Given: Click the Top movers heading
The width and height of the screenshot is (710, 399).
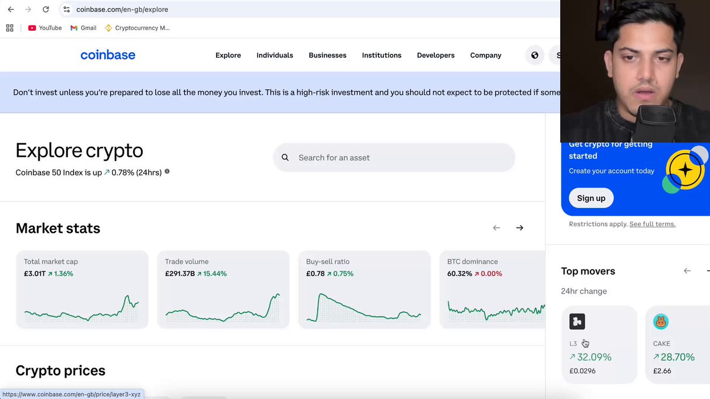Looking at the screenshot, I should [588, 271].
